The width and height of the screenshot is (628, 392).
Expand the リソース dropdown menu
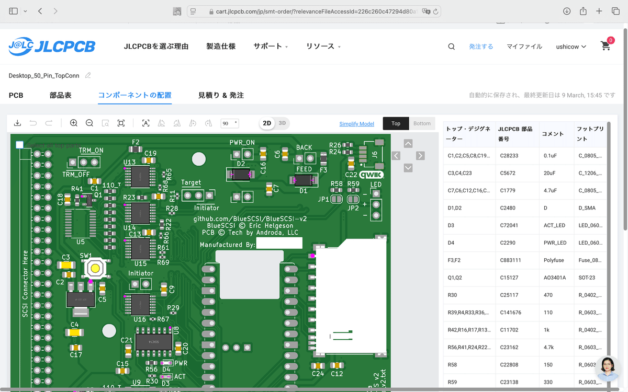323,46
